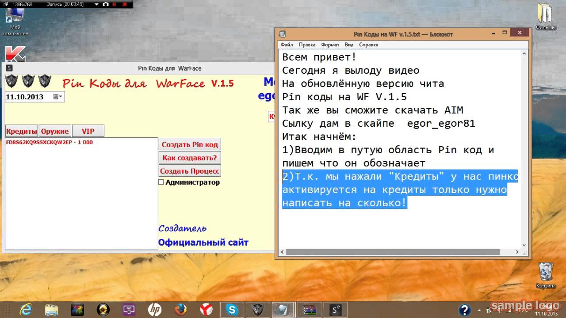Click the Как создавать? button
The width and height of the screenshot is (566, 318).
click(190, 158)
